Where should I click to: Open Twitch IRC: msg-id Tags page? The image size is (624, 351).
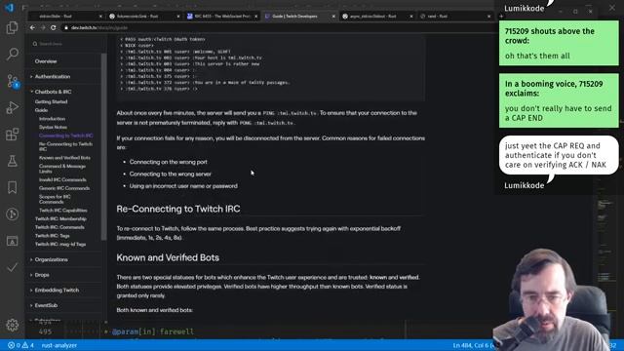pyautogui.click(x=60, y=244)
